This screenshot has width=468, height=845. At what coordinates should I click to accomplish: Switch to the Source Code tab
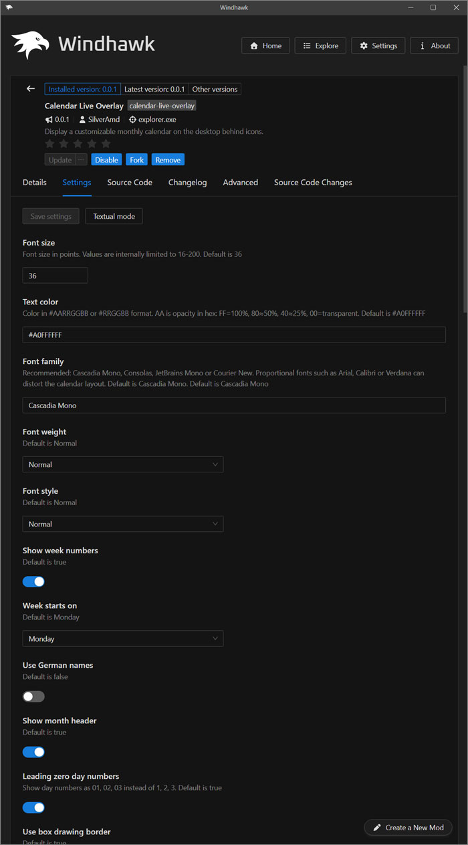coord(130,182)
